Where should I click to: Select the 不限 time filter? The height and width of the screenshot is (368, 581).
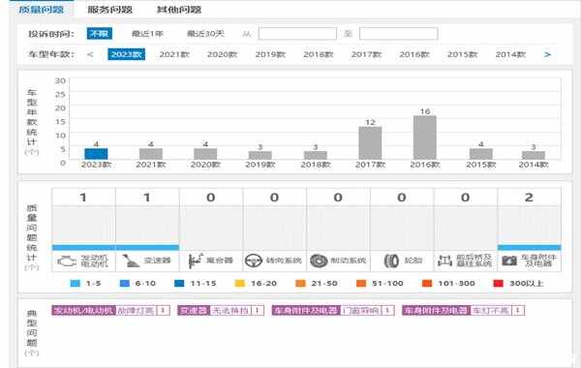click(100, 34)
